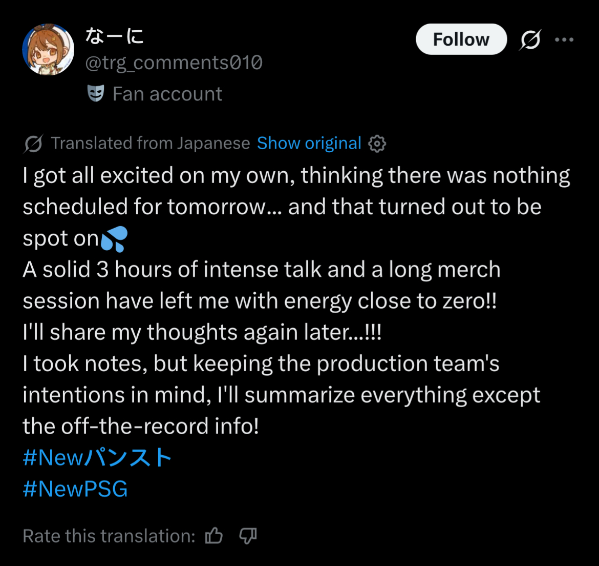Click the @trg_comments010 handle
This screenshot has width=599, height=566.
tap(174, 63)
